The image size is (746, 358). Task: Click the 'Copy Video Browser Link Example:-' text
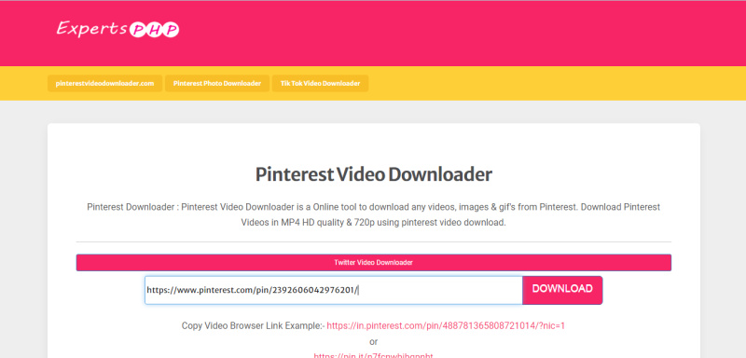tap(253, 326)
